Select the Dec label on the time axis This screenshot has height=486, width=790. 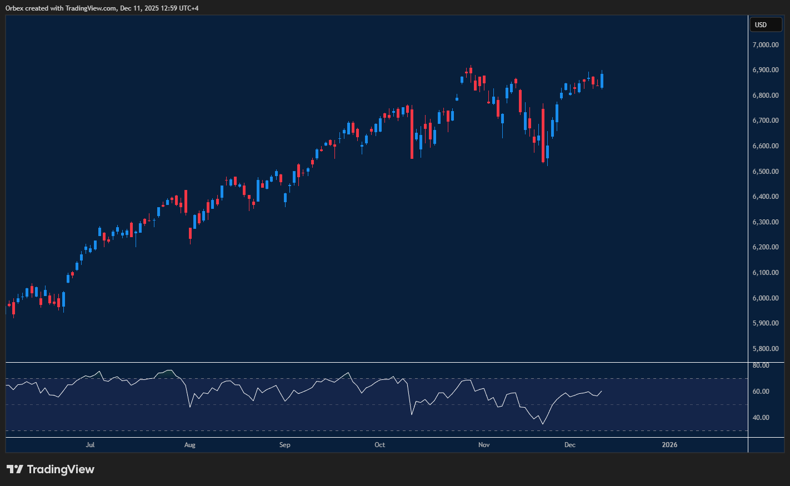(x=569, y=445)
